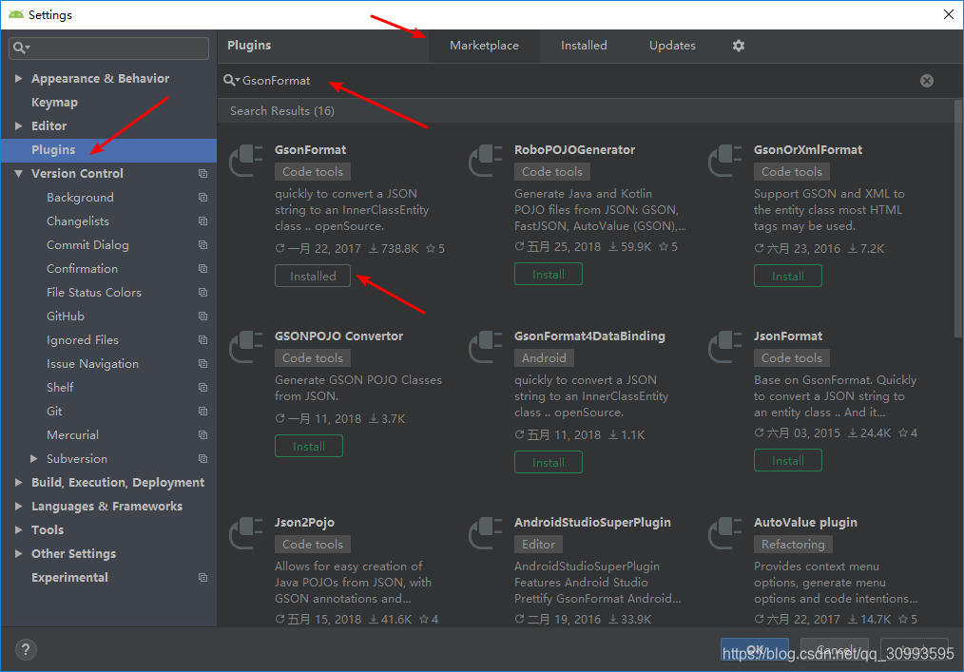Click the Installed button for GsonFormat
The image size is (964, 672).
coord(313,276)
